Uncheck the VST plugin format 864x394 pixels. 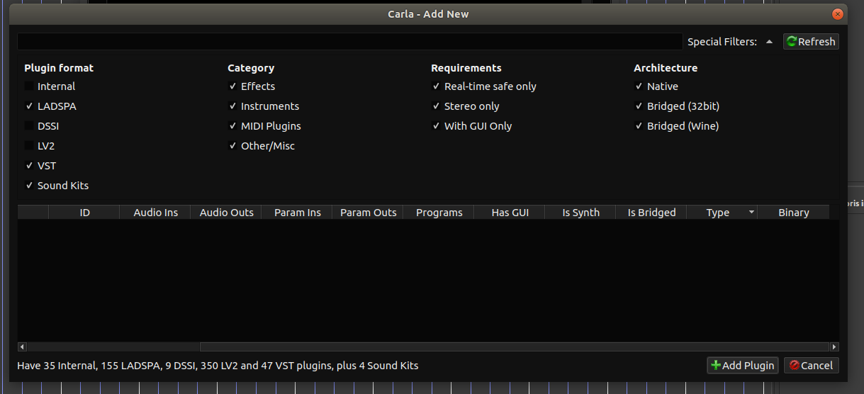[x=29, y=166]
